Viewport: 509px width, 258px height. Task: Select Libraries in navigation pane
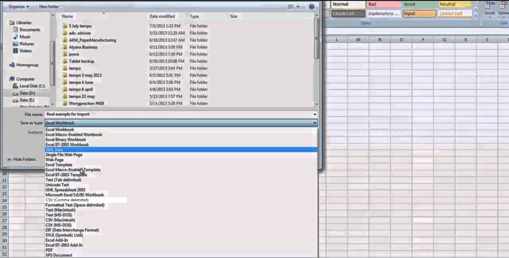coord(23,23)
